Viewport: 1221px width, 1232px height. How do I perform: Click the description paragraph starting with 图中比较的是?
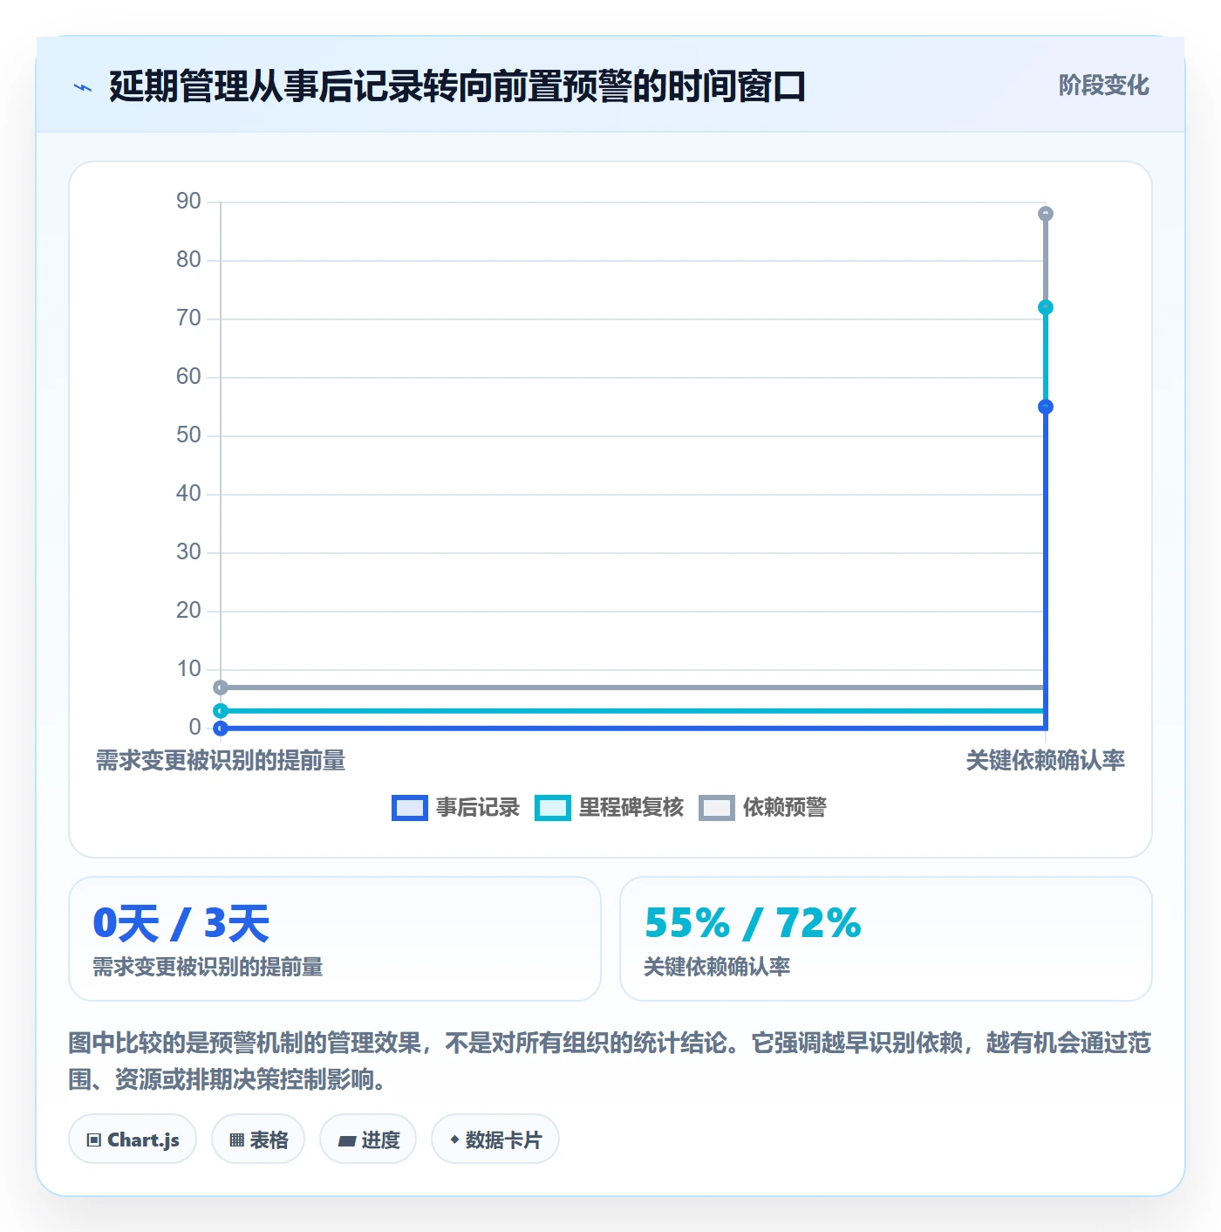[610, 1061]
